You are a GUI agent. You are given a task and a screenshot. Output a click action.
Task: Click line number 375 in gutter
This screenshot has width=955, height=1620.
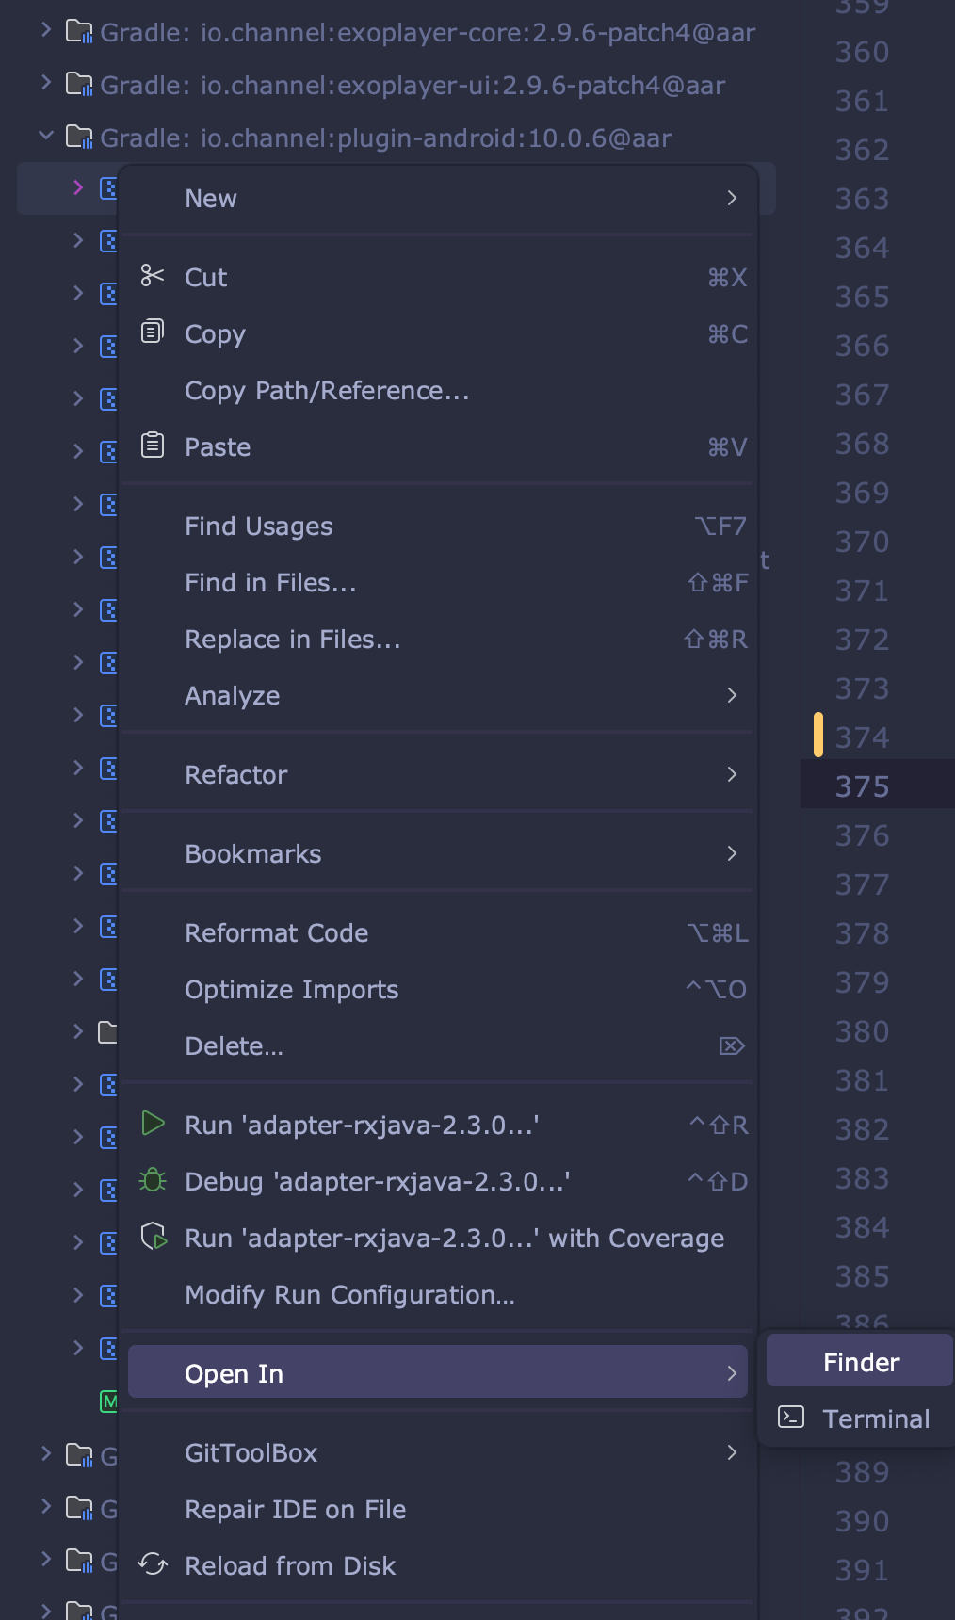862,786
